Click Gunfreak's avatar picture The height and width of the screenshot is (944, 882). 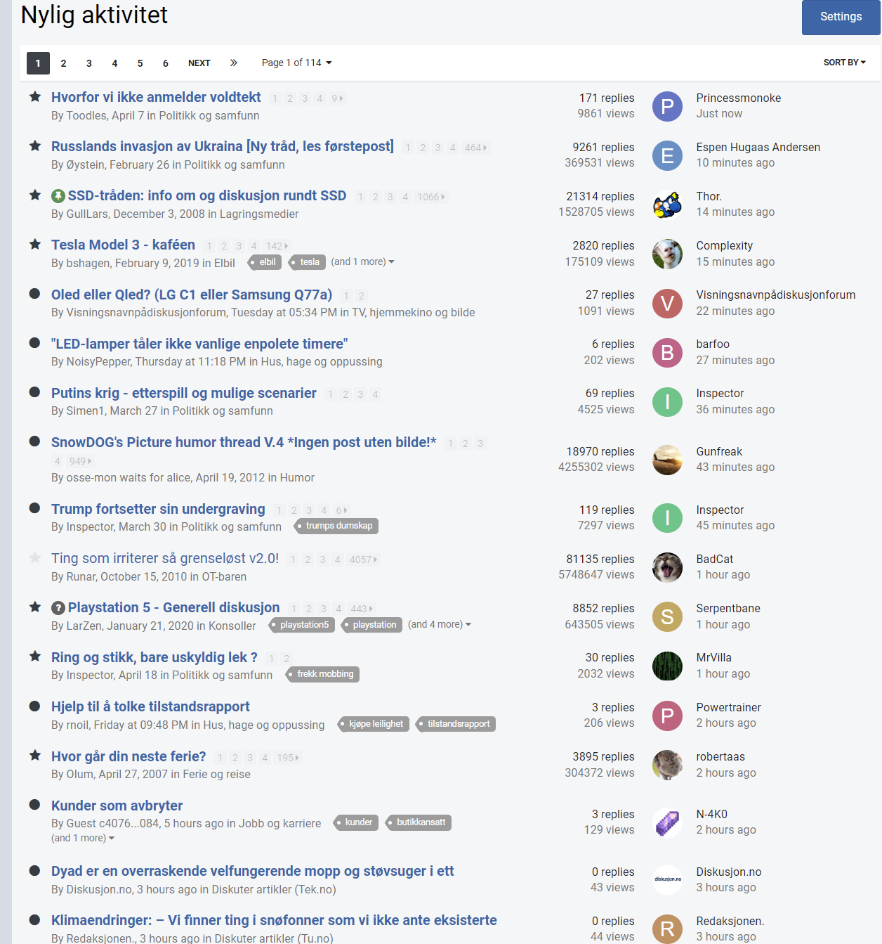point(667,460)
